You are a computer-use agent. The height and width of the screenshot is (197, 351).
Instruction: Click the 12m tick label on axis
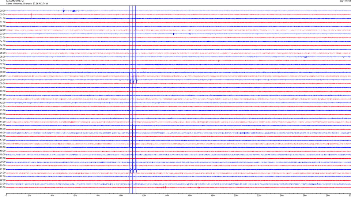[x=144, y=196]
